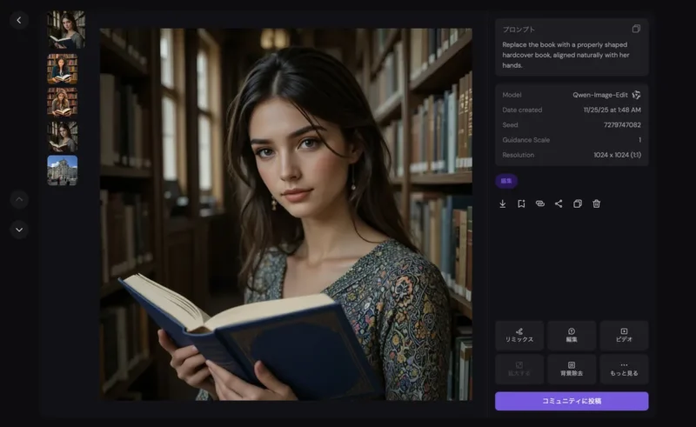This screenshot has height=427, width=696.
Task: Click the model icon beside Qwen-Image-Edit
Action: click(x=636, y=95)
